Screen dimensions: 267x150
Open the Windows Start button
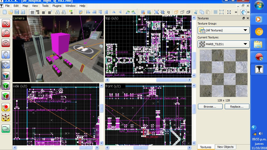259,5
